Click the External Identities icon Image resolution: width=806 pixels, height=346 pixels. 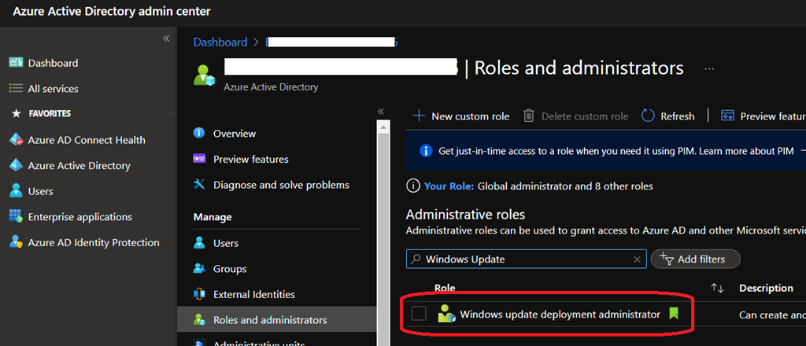199,294
